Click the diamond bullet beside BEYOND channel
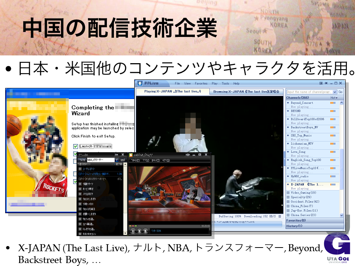This screenshot has width=355, height=266. click(x=288, y=111)
